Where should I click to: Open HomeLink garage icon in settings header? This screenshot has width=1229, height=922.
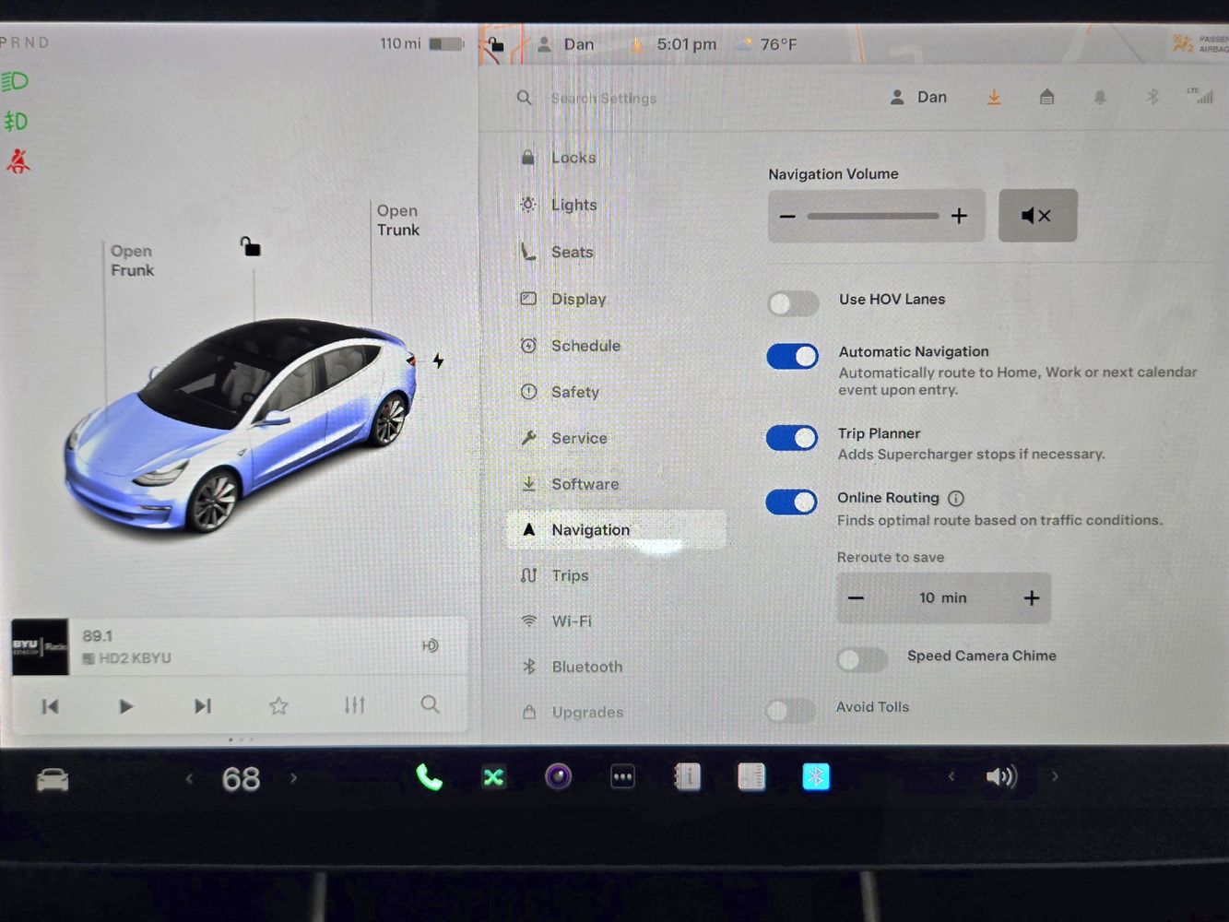1046,97
